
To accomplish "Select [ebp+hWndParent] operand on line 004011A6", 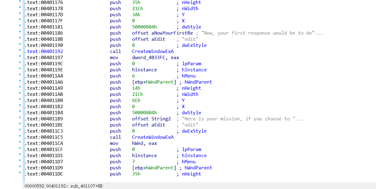I will coord(154,82).
